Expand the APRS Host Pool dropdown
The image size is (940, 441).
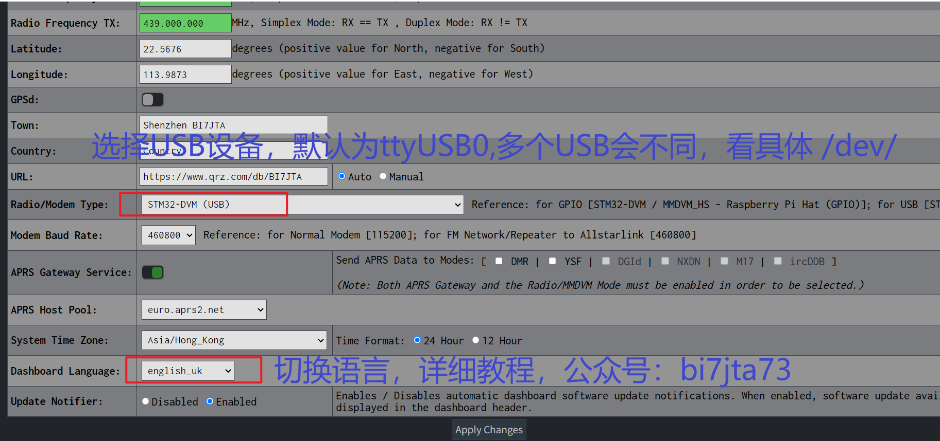click(x=204, y=310)
